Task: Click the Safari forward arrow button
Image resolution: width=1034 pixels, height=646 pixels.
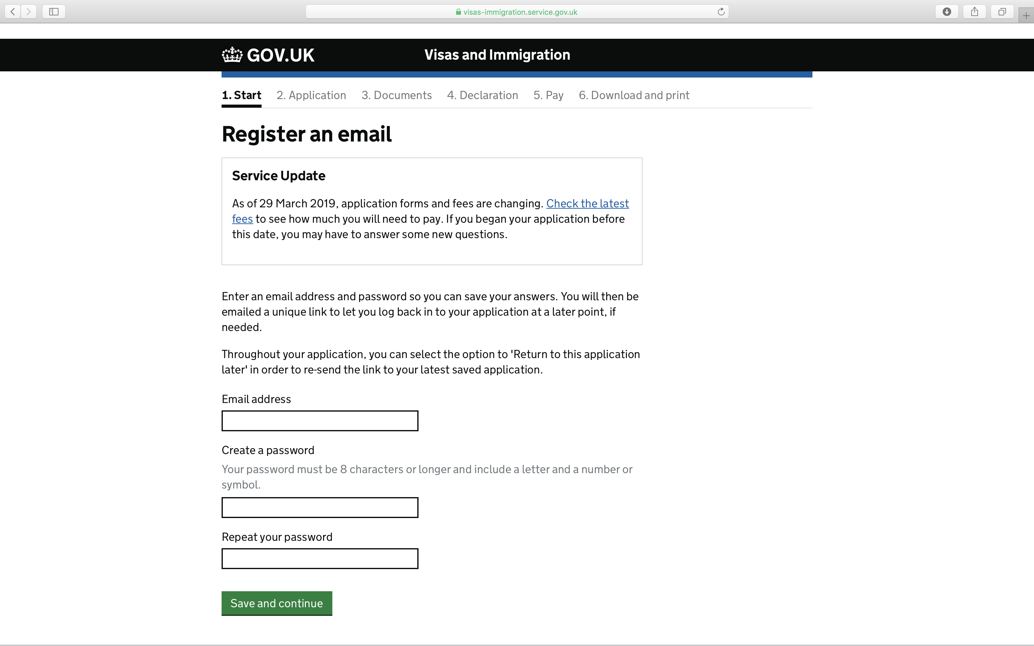Action: click(29, 12)
